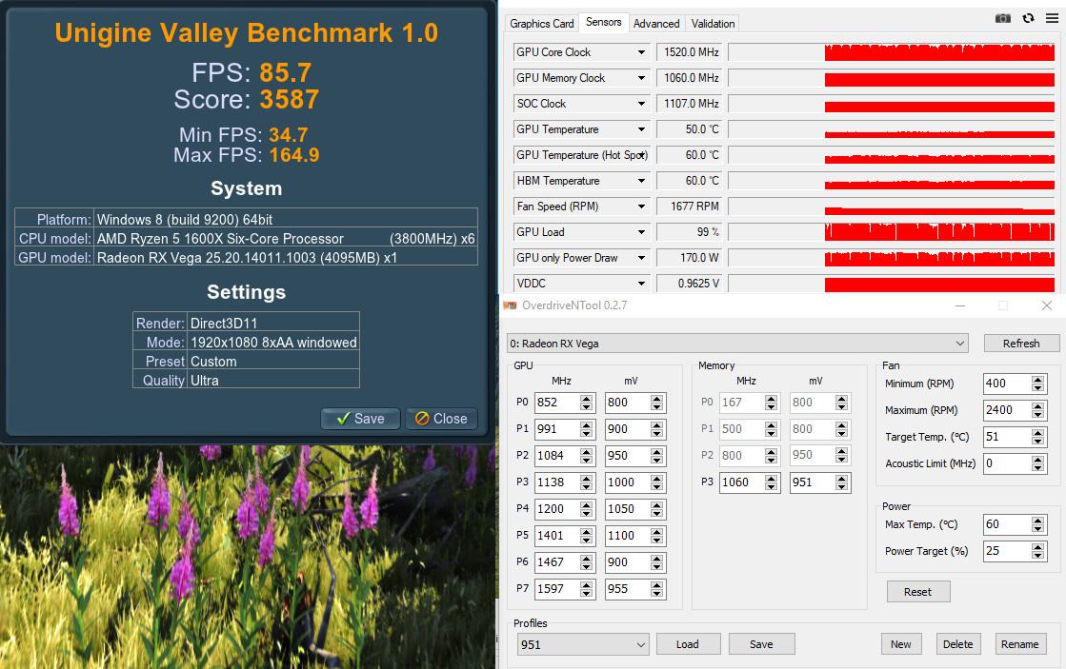The image size is (1066, 669).
Task: Open the 951 profile dropdown
Action: click(x=582, y=644)
